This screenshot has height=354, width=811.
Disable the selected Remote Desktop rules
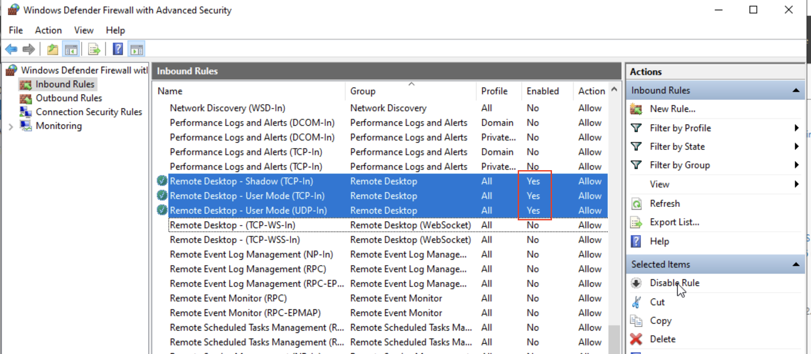674,283
